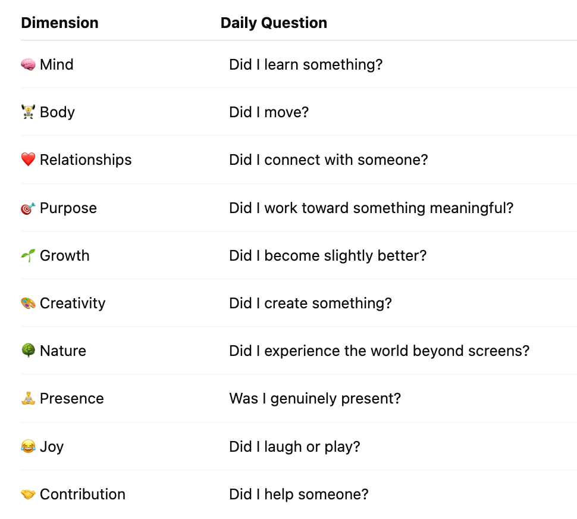Click the red heart emoji beside Relationships

[28, 160]
